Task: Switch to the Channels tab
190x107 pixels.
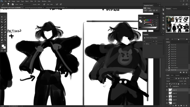Action: click(177, 75)
